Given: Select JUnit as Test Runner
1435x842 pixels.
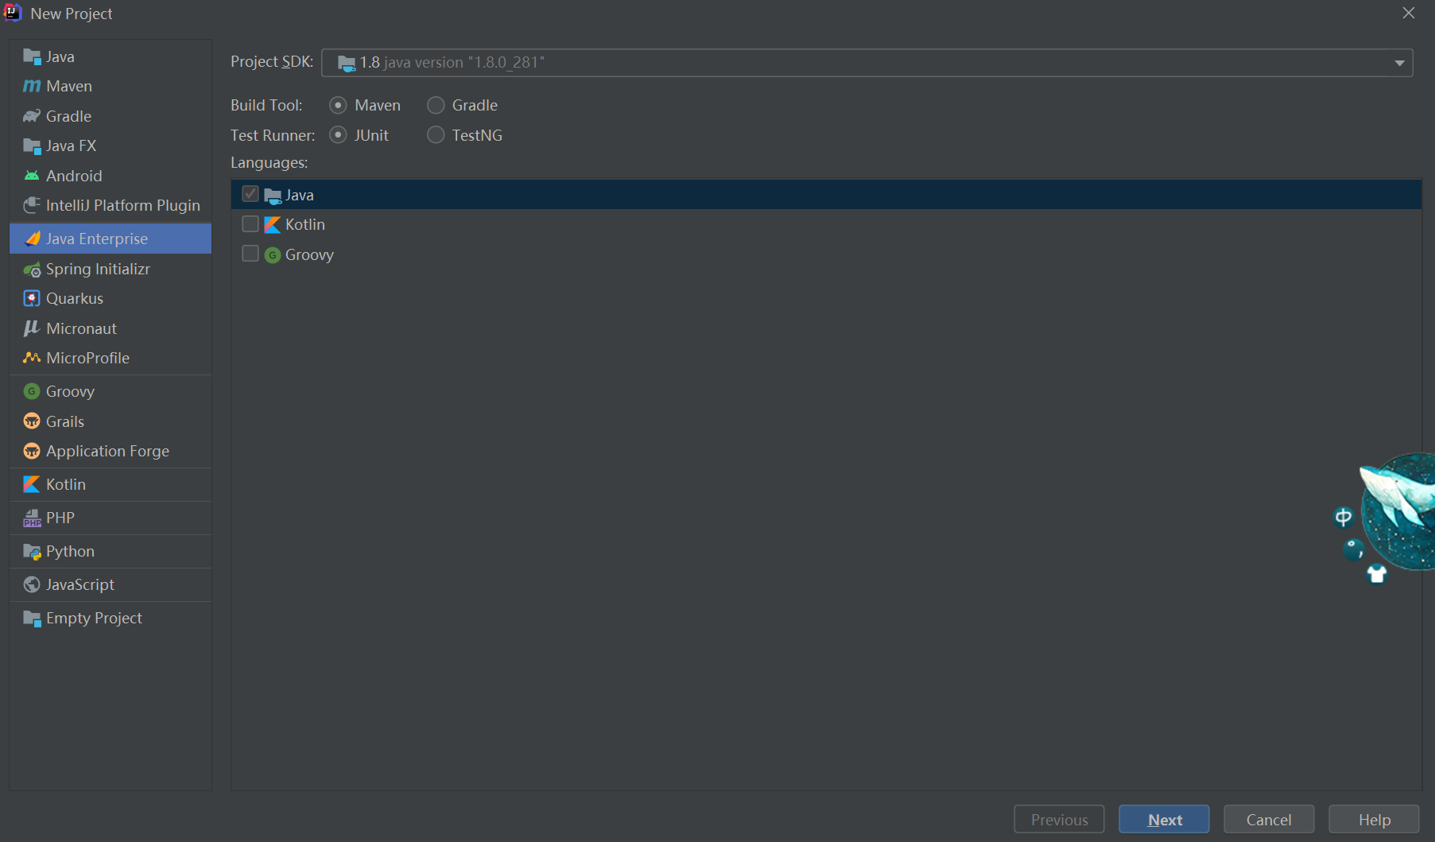Looking at the screenshot, I should (x=338, y=135).
